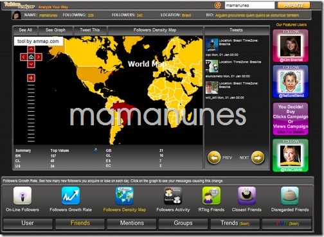Open the Groups section tab
Image resolution: width=324 pixels, height=237 pixels.
click(183, 223)
